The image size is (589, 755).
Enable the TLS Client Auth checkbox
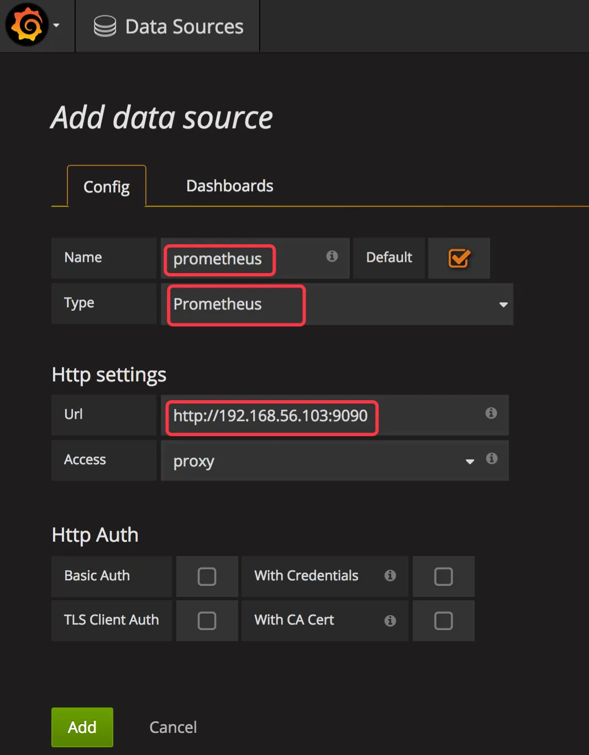point(207,621)
